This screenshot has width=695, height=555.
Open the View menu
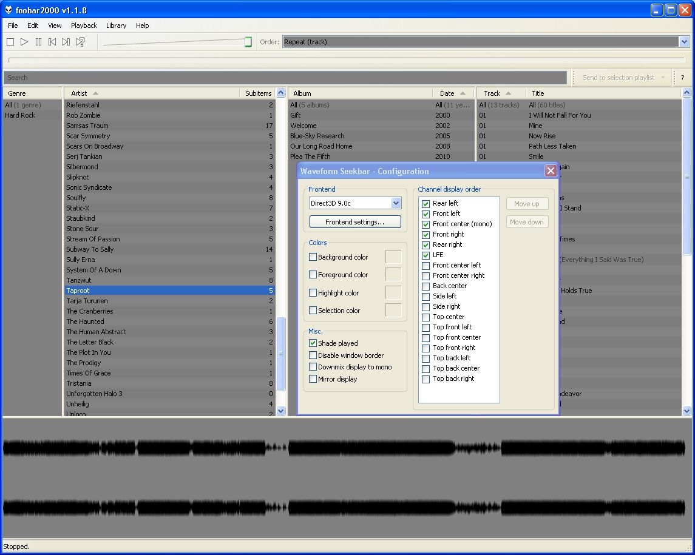click(x=55, y=25)
